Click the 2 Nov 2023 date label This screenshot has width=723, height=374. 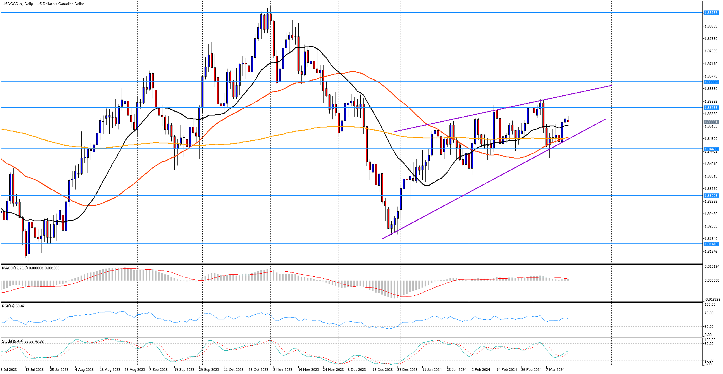pos(283,370)
